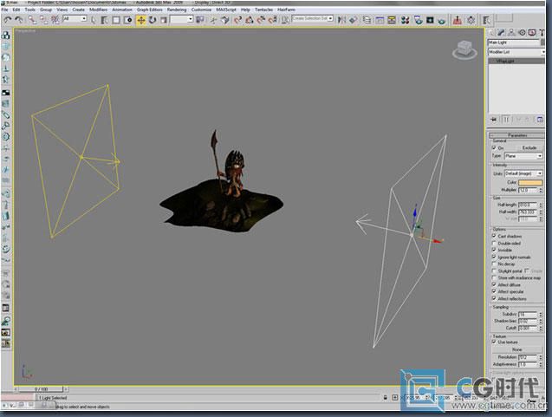This screenshot has height=417, width=552.
Task: Click the texture None button
Action: coord(516,349)
